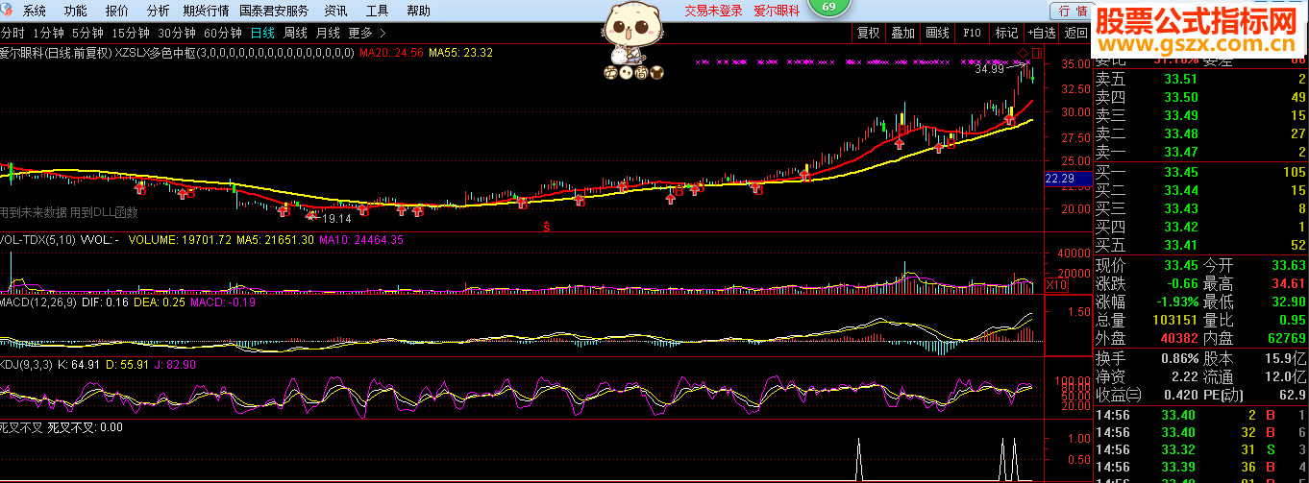
Task: Click the 返回 back button
Action: coord(1075,33)
